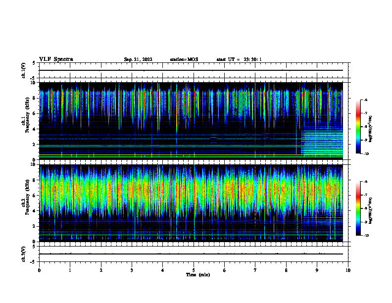This screenshot has height=303, width=392.
Task: Click the "1" minute tick label
Action: point(70,270)
